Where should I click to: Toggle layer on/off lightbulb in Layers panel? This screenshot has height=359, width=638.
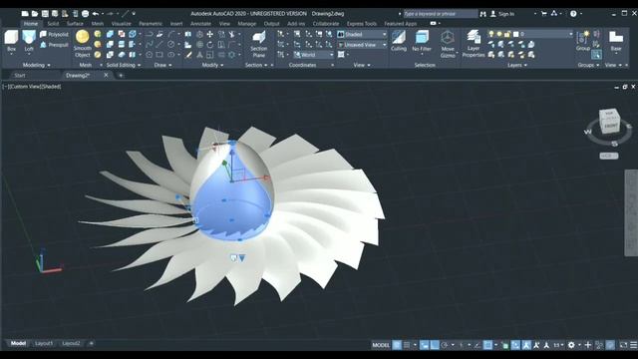pos(491,34)
